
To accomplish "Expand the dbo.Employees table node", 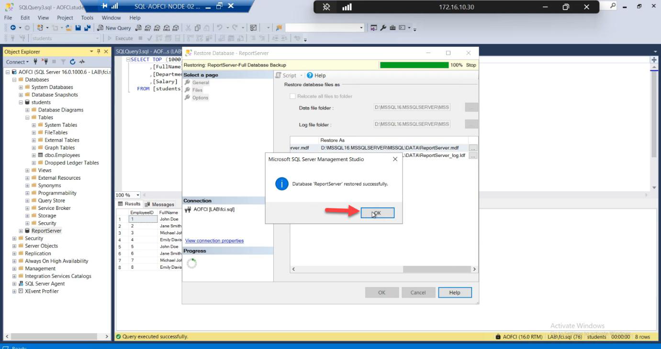I will (34, 155).
